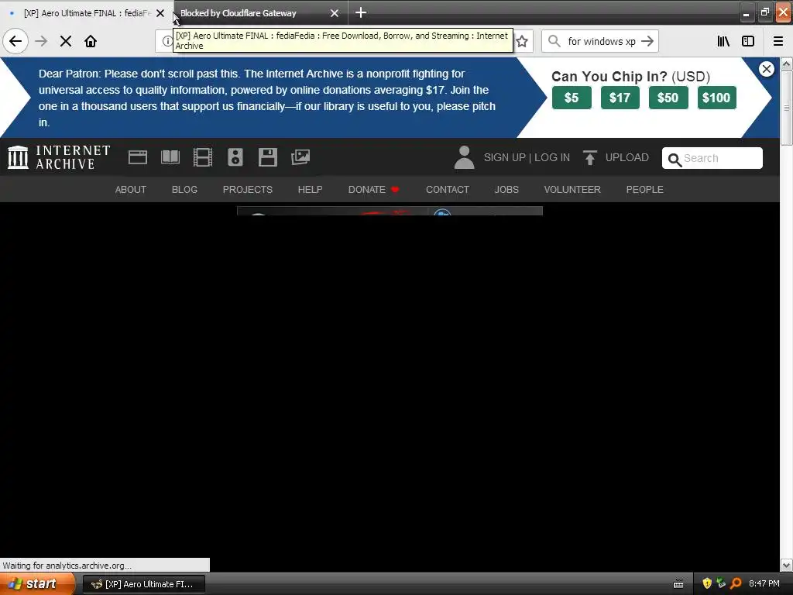
Task: Click the security shield tray icon
Action: click(707, 584)
